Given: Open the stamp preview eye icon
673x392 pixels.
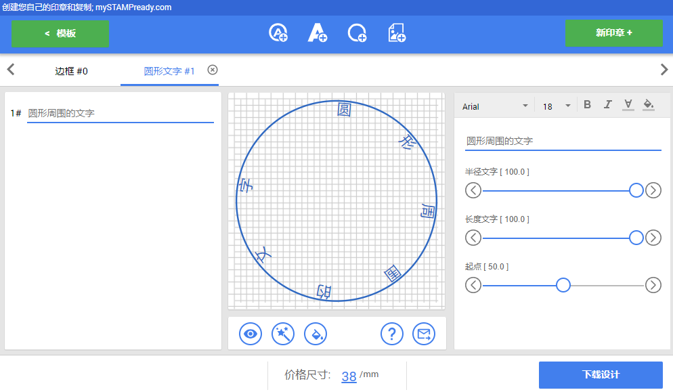Looking at the screenshot, I should pos(250,333).
